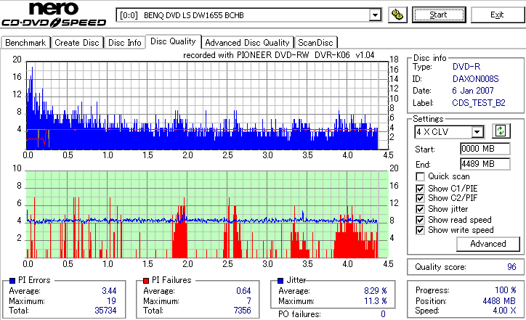526x320 pixels.
Task: Click the disc label CDS_TEST_B2
Action: 479,103
